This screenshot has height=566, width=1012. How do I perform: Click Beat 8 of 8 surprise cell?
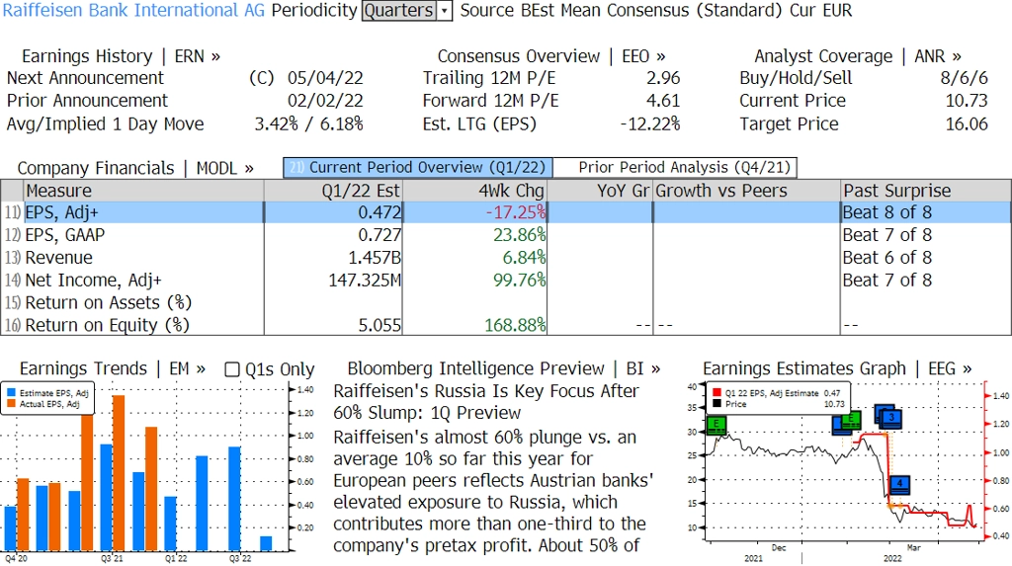887,212
